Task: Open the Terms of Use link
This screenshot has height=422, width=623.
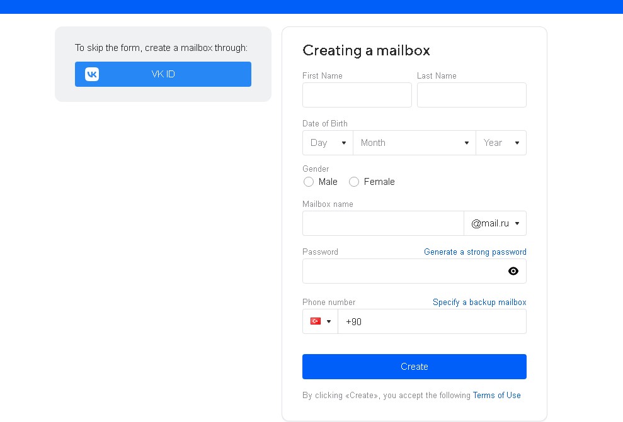Action: point(496,395)
